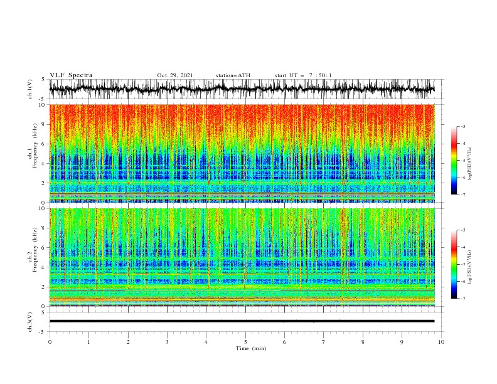This screenshot has width=497, height=384.
Task: Click the "Time (min)" axis label
Action: (251, 348)
